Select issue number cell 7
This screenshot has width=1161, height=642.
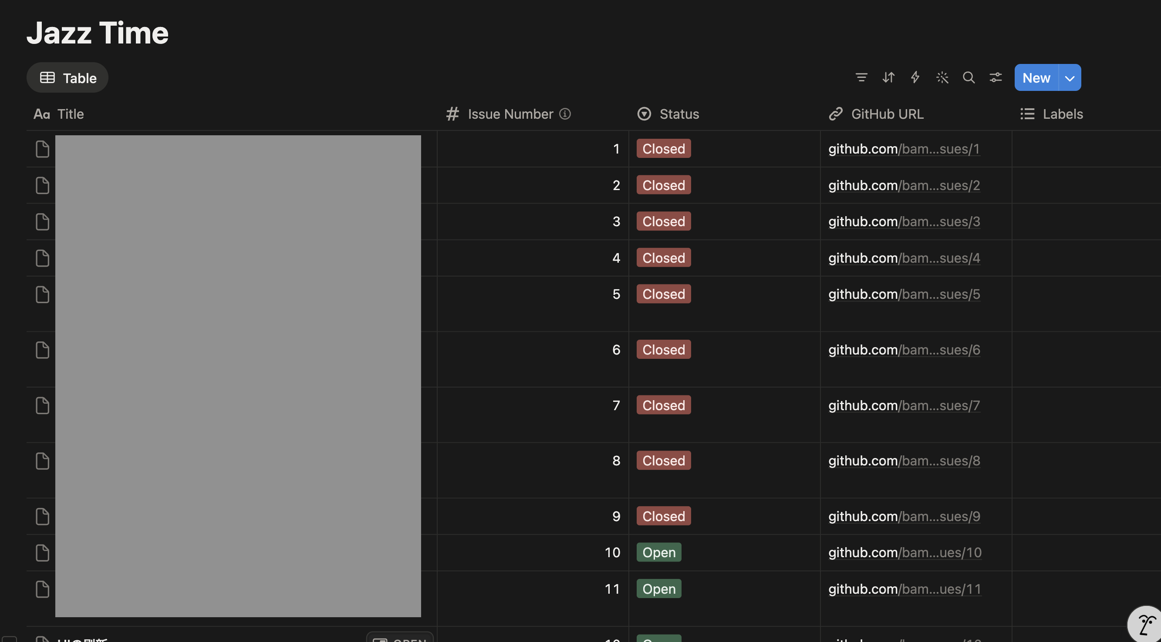pyautogui.click(x=533, y=415)
